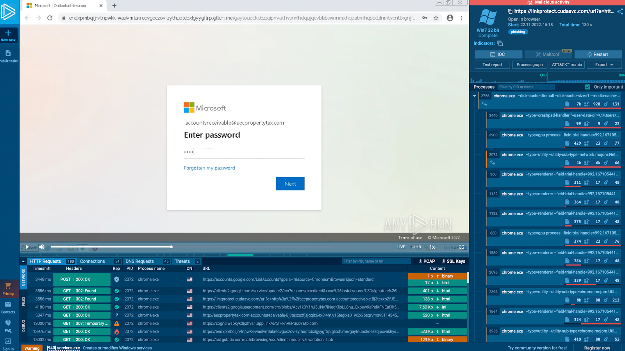
Task: Reload the page in Chrome
Action: pos(50,18)
